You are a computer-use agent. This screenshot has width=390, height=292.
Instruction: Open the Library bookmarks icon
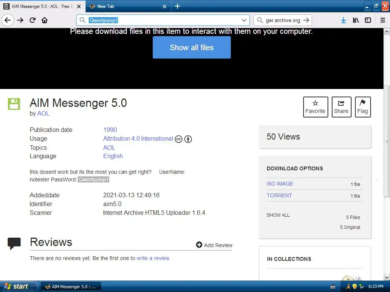(356, 20)
